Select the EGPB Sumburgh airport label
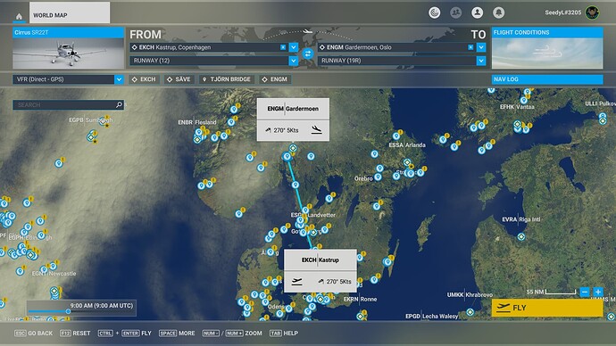Viewport: 616px width, 346px height. tap(91, 120)
